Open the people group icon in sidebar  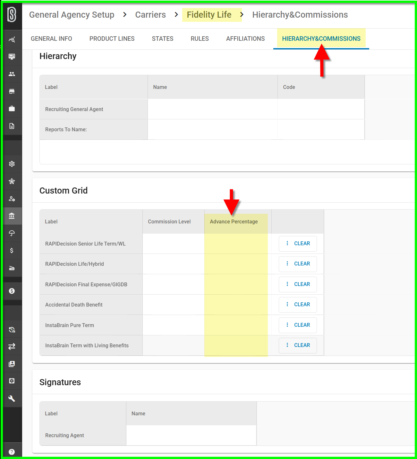(12, 74)
